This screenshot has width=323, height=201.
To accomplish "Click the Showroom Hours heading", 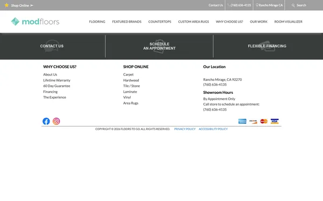I will pos(218,93).
